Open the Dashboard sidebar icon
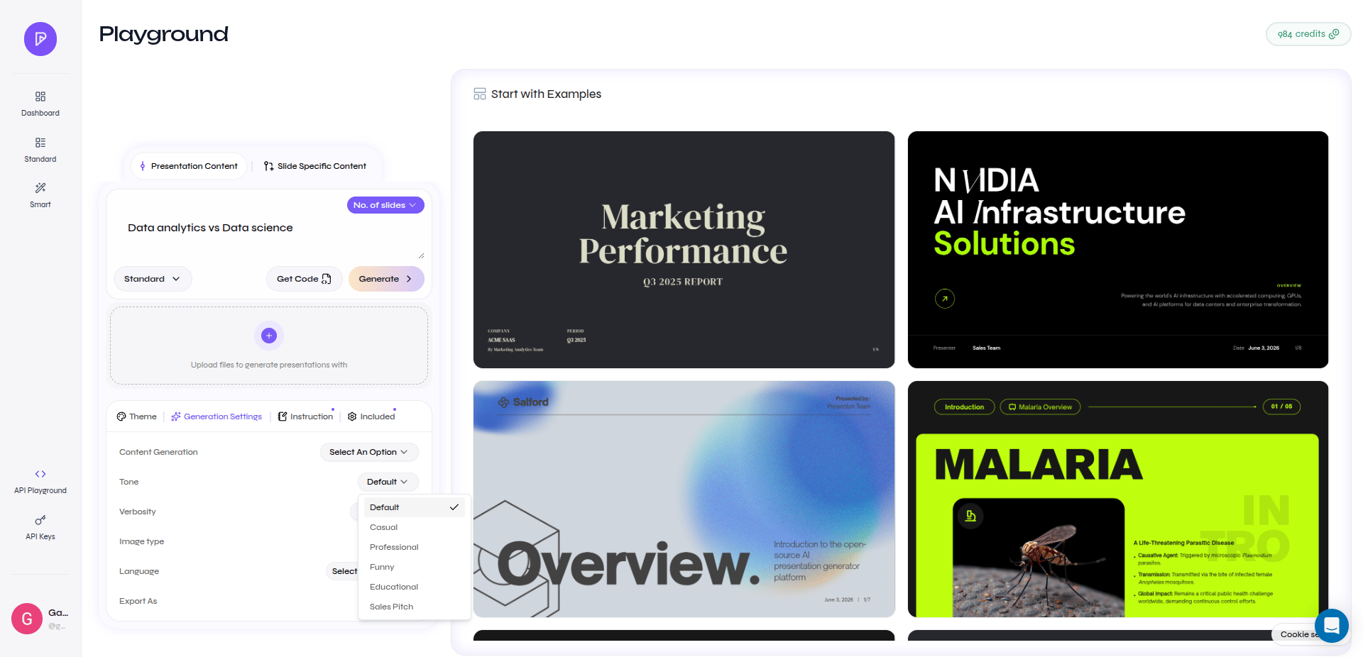This screenshot has height=657, width=1363. [x=40, y=96]
